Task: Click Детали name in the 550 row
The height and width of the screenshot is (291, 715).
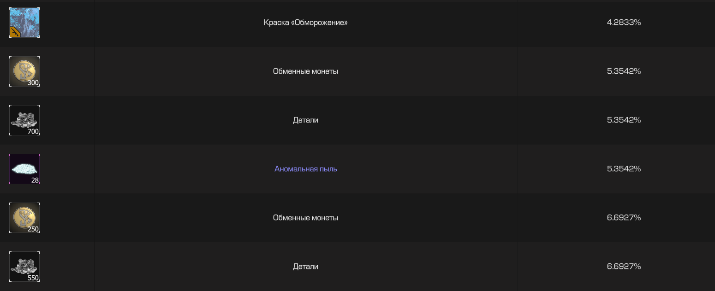Action: tap(306, 267)
